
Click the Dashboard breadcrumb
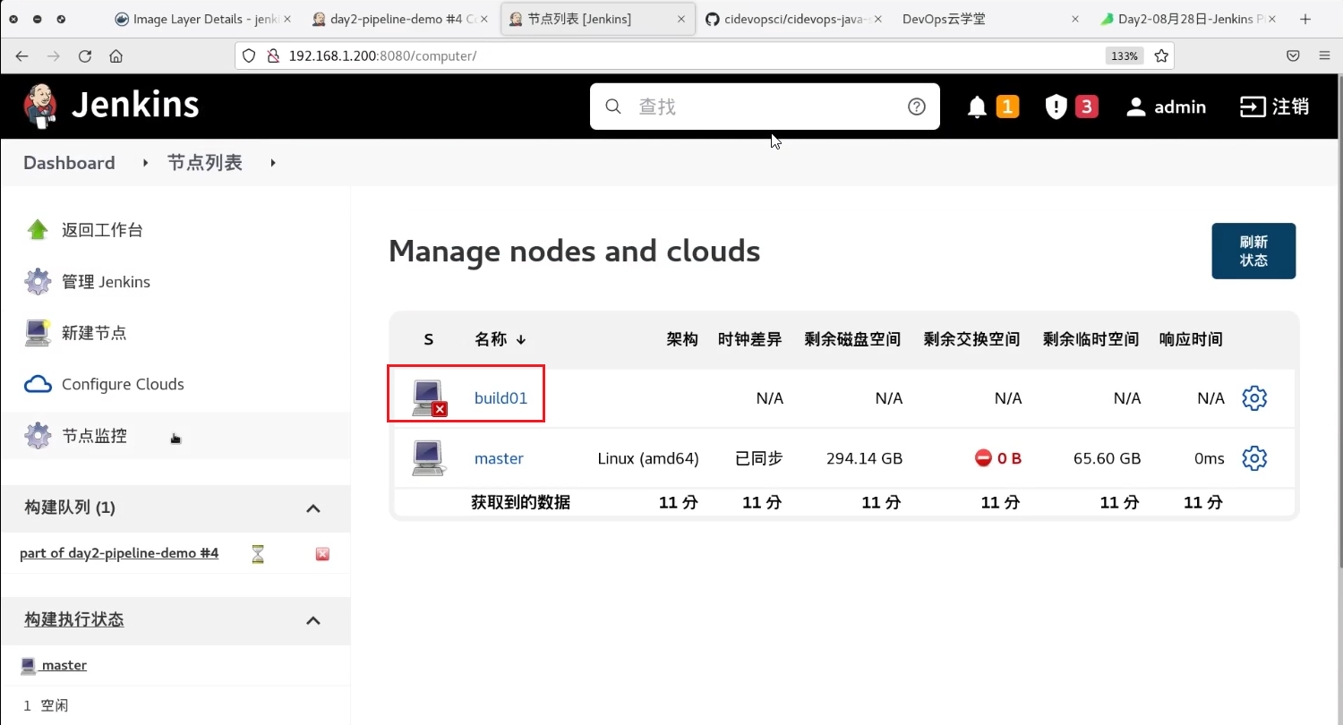[69, 163]
